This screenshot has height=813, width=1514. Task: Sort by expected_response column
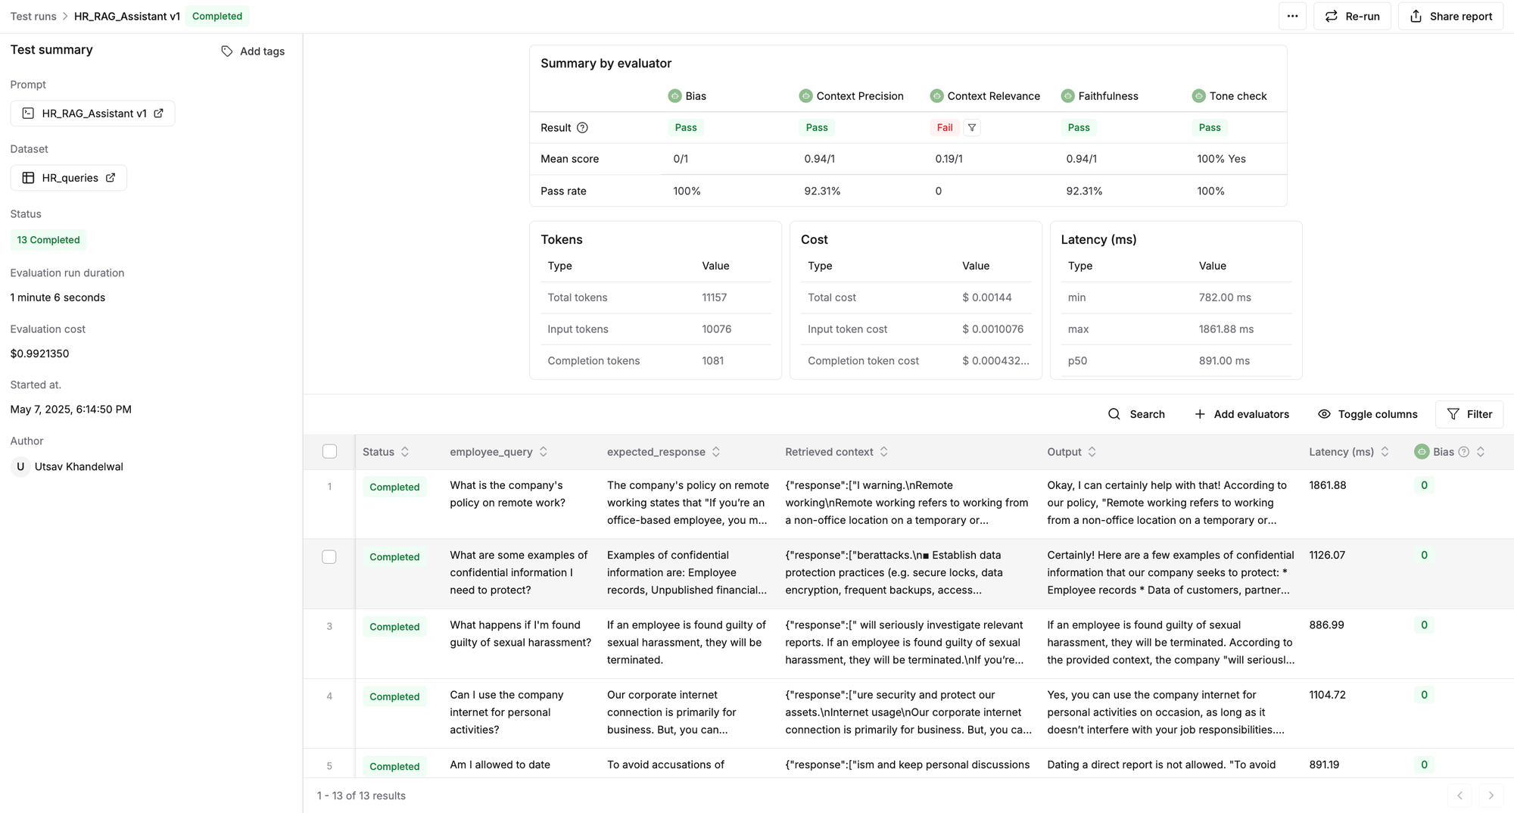click(716, 452)
